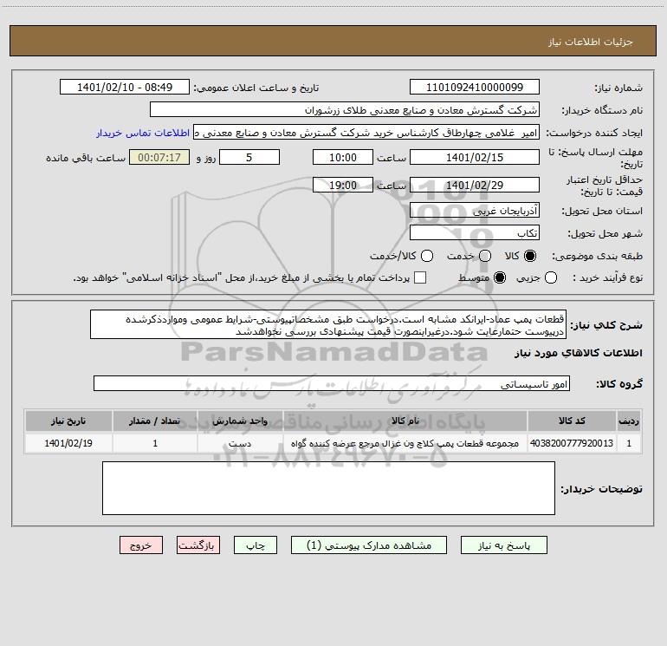
Task: Select the کالا radio button
Action: pos(530,256)
